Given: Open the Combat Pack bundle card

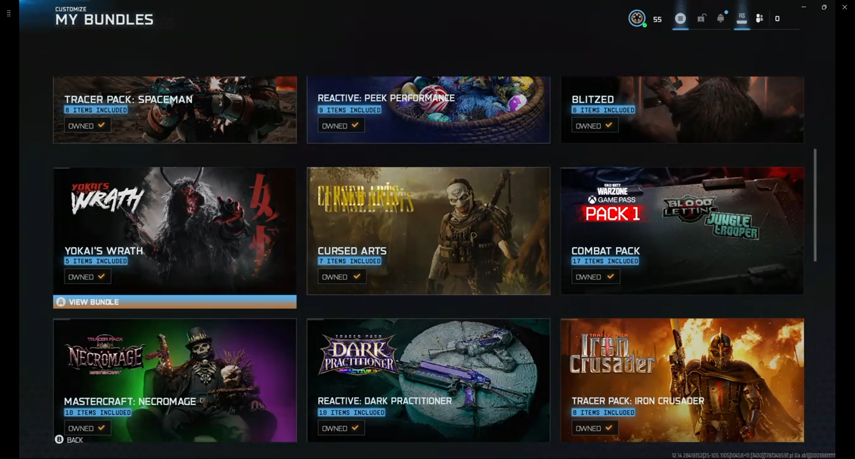Looking at the screenshot, I should (x=682, y=230).
